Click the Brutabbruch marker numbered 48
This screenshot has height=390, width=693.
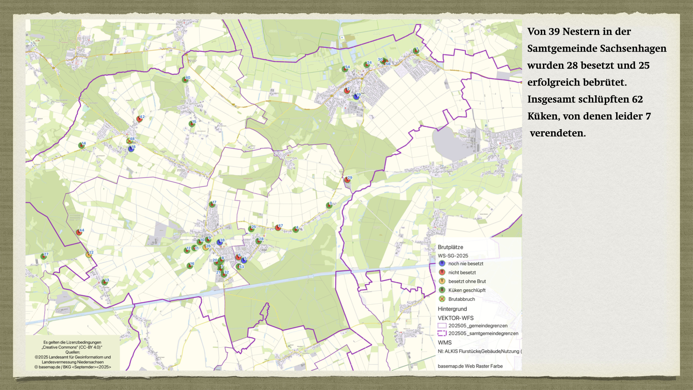pyautogui.click(x=130, y=141)
